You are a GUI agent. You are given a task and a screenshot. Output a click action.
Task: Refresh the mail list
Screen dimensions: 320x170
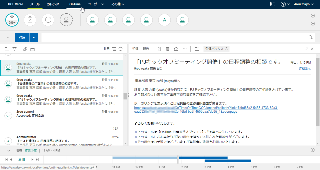(120, 49)
